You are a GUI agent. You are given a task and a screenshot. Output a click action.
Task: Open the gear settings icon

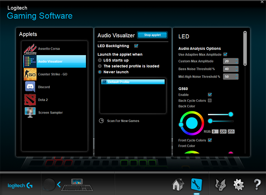[x=239, y=185]
